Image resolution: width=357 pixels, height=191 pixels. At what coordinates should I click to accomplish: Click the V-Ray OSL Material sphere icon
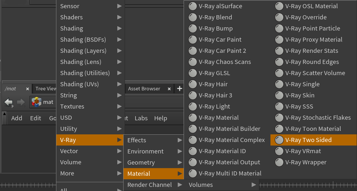(279, 6)
